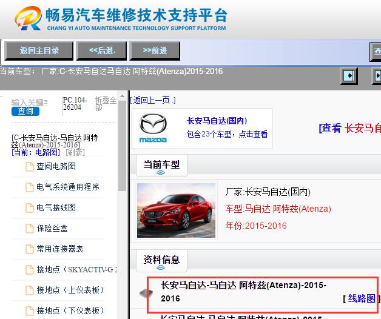Click the [当前：电路图] link

click(x=36, y=152)
